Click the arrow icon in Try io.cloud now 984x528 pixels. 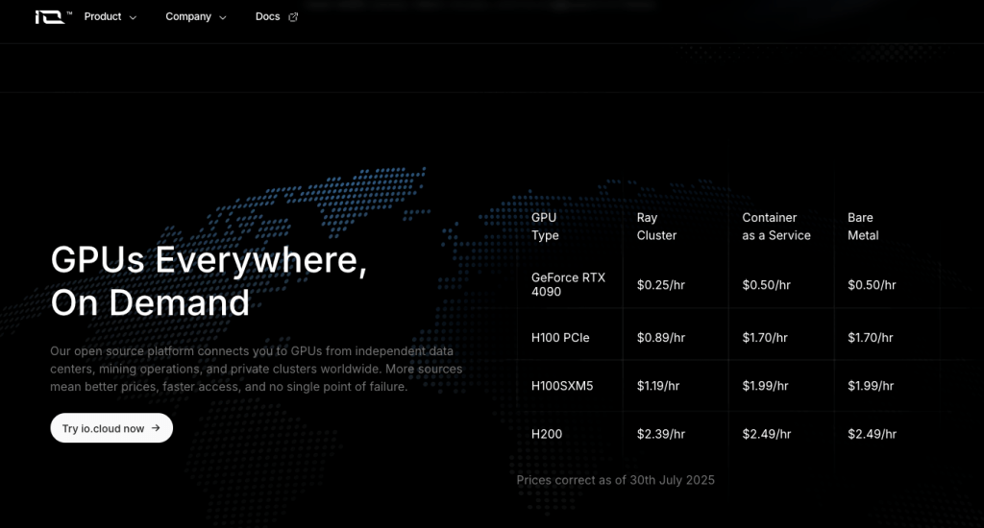[156, 427]
